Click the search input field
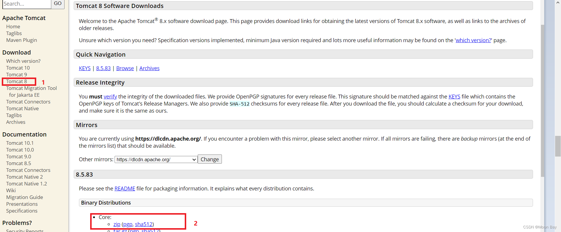 click(x=27, y=4)
